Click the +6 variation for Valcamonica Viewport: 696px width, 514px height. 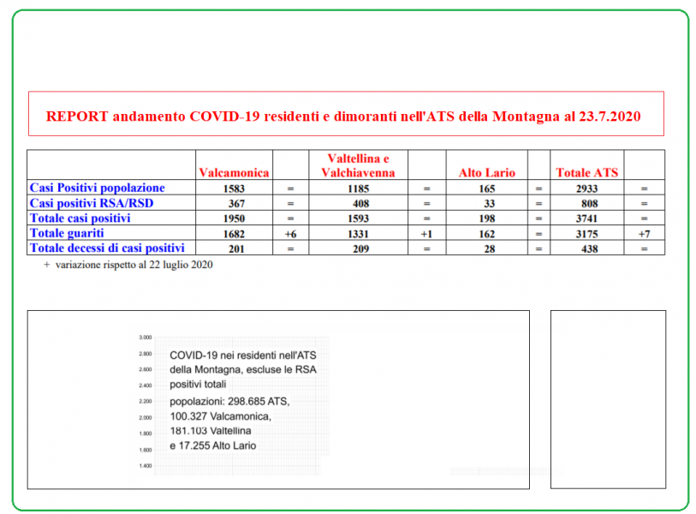coord(290,234)
